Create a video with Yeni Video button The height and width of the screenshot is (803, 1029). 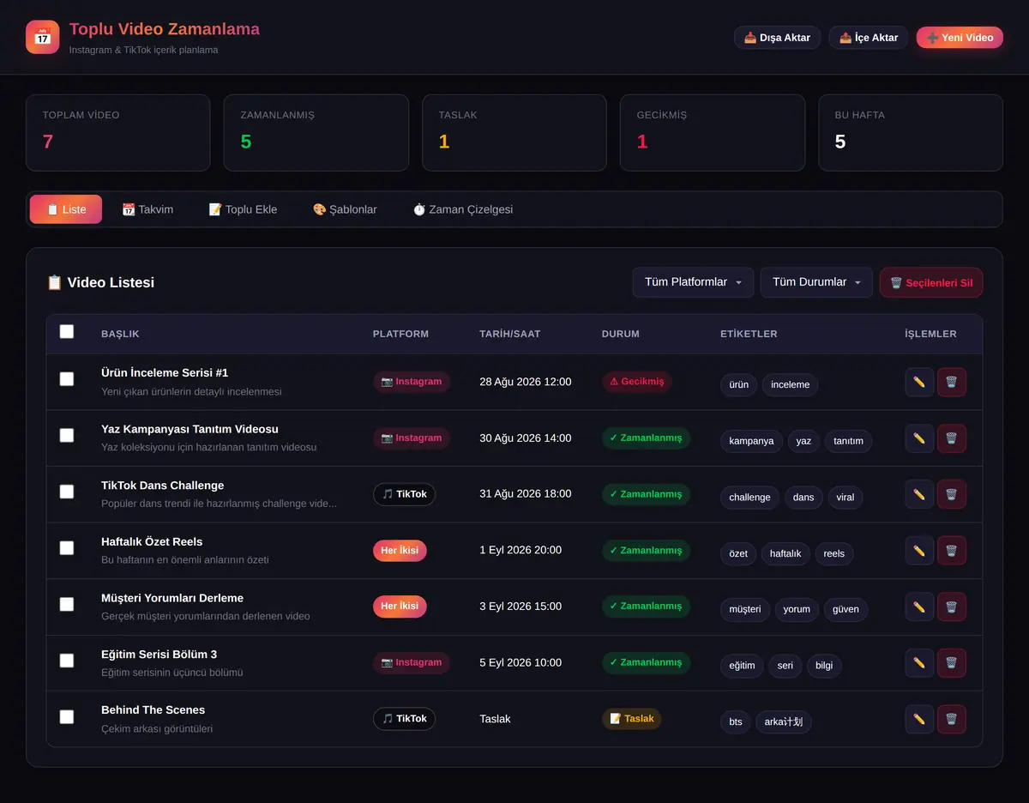pyautogui.click(x=960, y=38)
